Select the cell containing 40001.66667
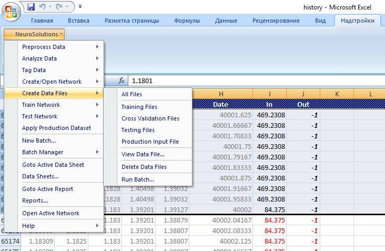 (222, 125)
